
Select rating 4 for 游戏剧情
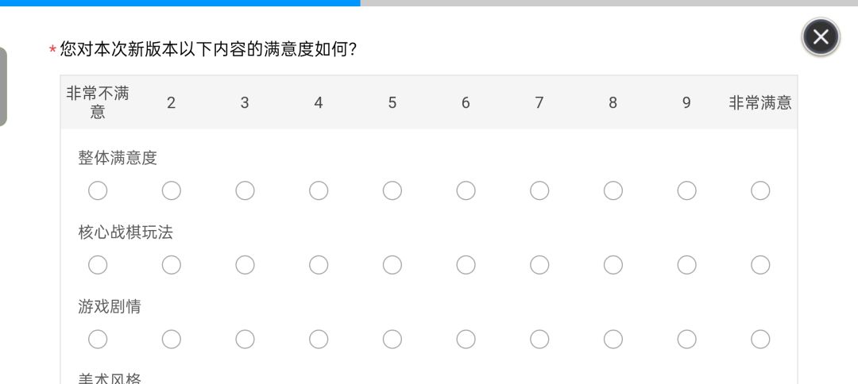point(319,340)
